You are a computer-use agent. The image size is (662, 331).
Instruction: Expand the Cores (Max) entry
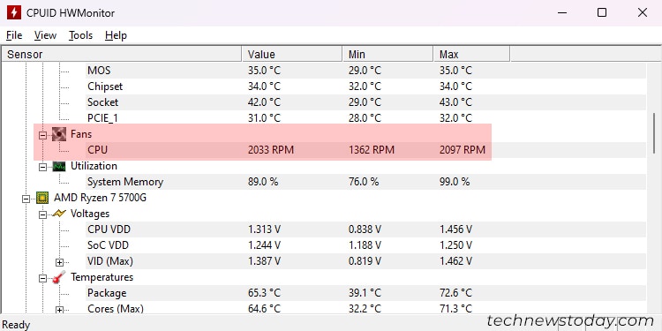(59, 311)
